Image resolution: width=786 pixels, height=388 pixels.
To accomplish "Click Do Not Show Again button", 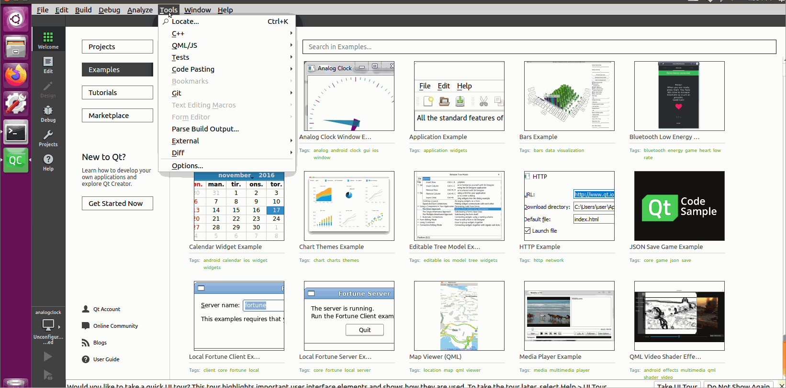I will coord(739,385).
